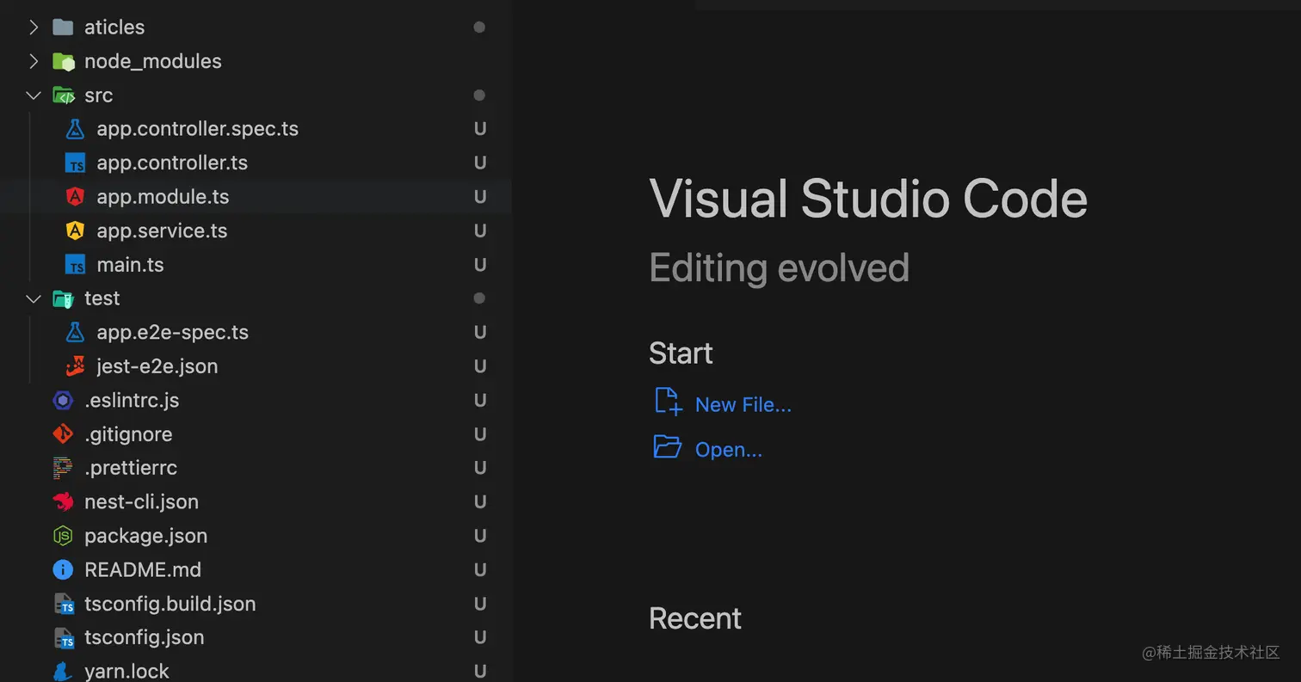1301x682 pixels.
Task: Click the icon of tsconfig.json
Action: 65,637
